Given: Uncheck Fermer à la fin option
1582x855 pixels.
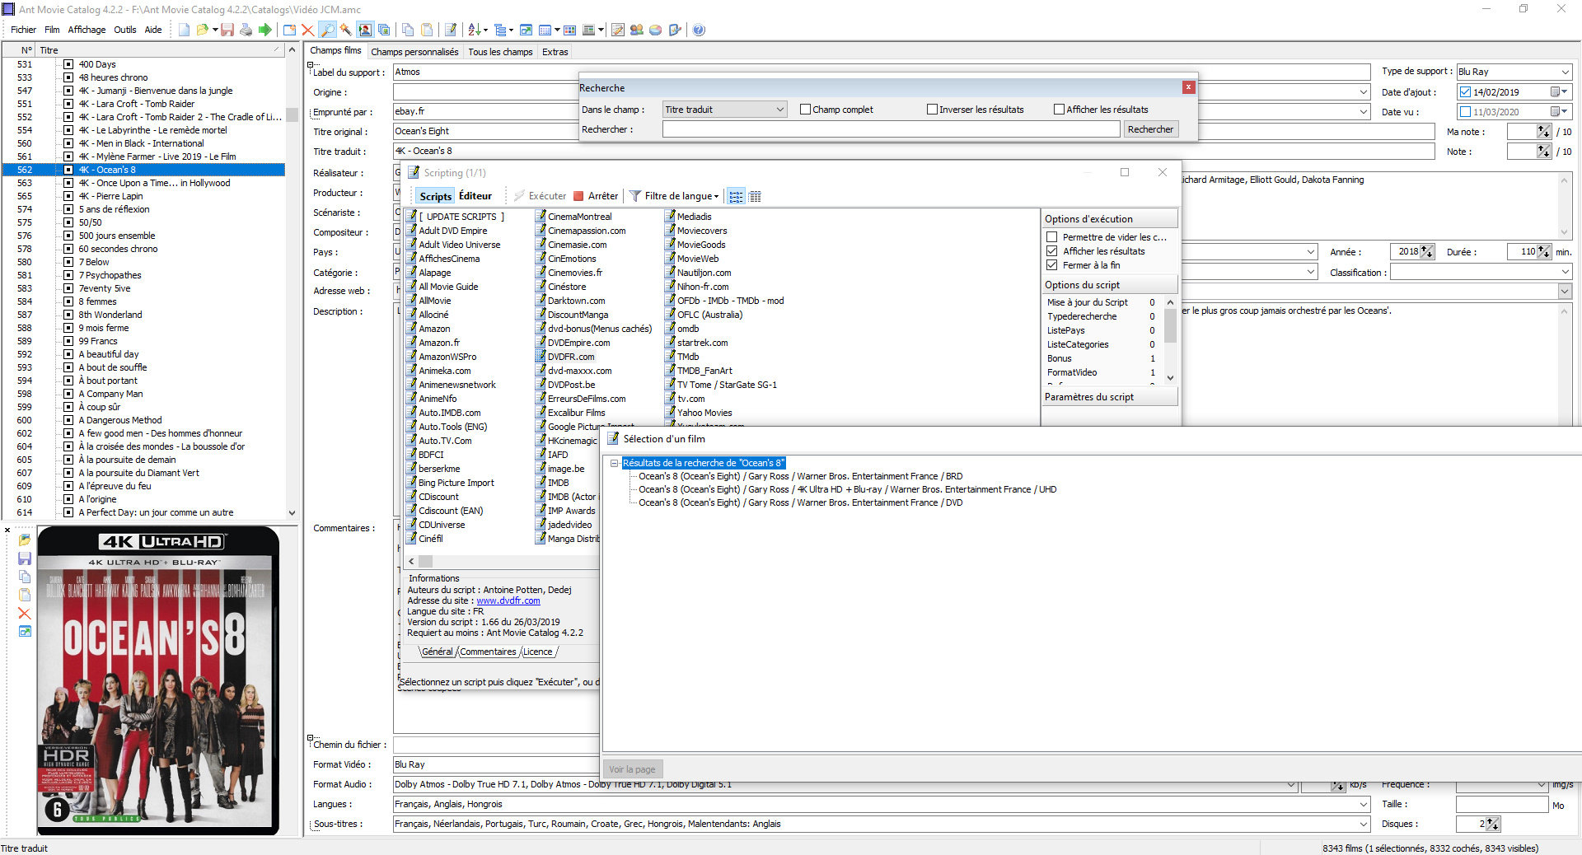Looking at the screenshot, I should (1052, 265).
